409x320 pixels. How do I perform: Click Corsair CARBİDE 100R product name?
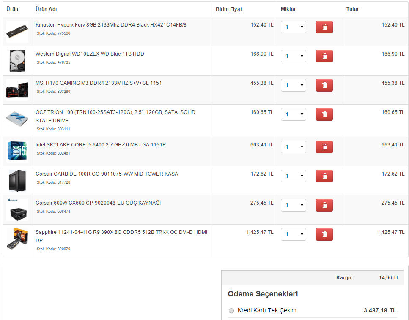click(107, 174)
